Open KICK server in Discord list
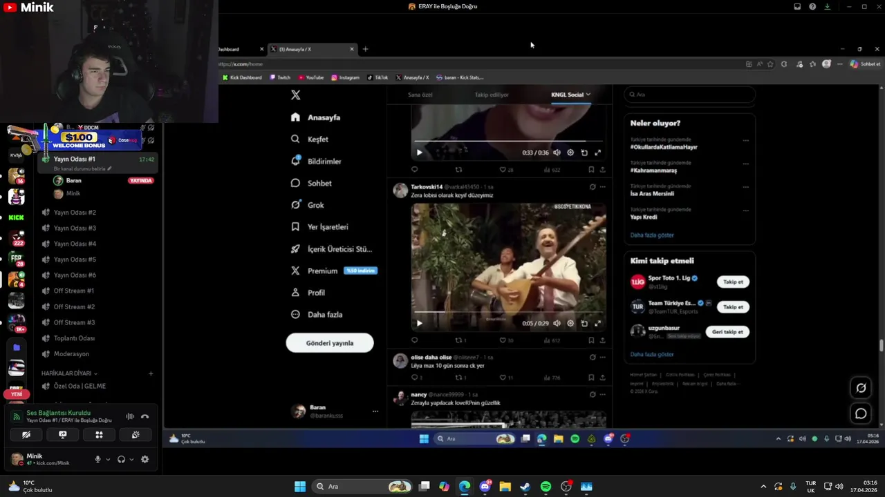This screenshot has height=497, width=885. point(16,217)
